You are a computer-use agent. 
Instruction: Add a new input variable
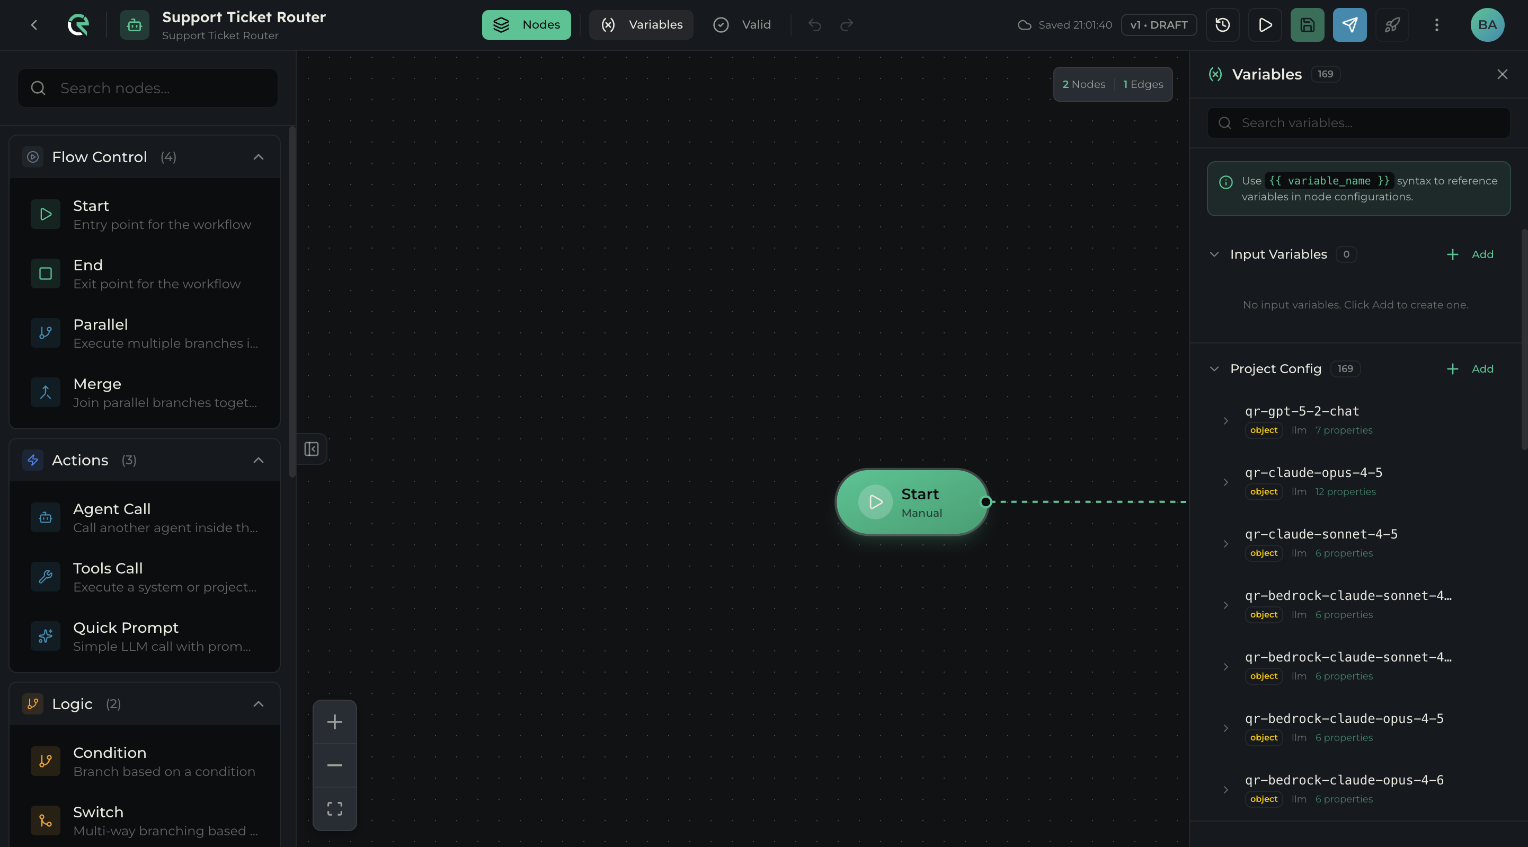(1470, 254)
